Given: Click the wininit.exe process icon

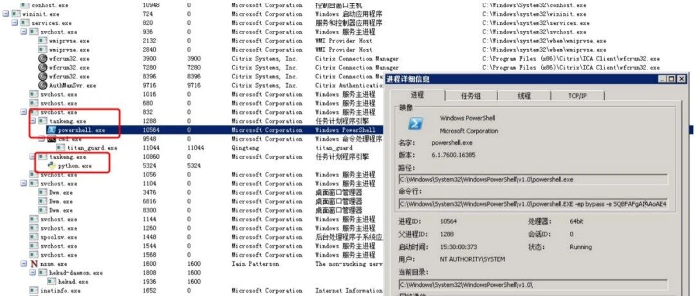Looking at the screenshot, I should point(16,14).
